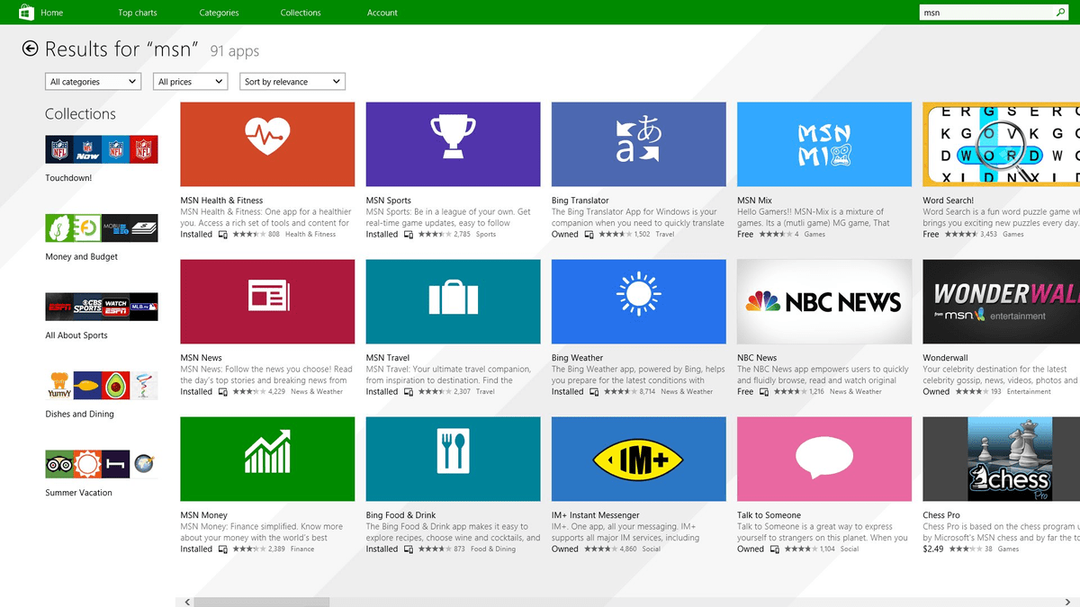Image resolution: width=1080 pixels, height=607 pixels.
Task: Open the MSN Money chart tile
Action: click(267, 459)
